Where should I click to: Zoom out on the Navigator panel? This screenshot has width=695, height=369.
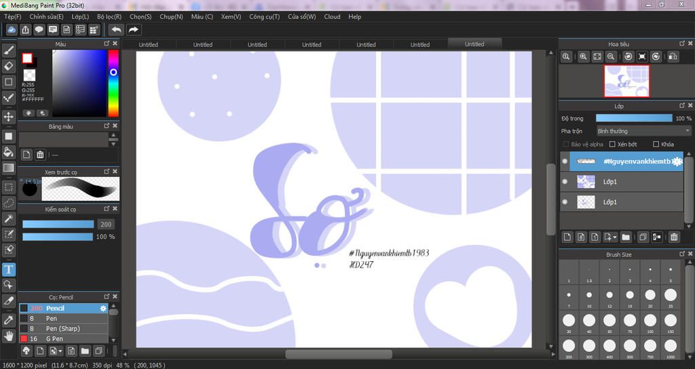[x=611, y=57]
